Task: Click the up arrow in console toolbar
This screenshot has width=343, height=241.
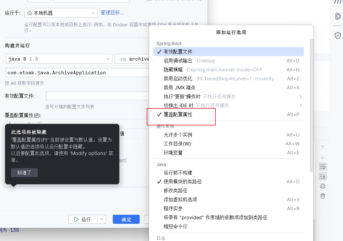Action: tap(323, 147)
